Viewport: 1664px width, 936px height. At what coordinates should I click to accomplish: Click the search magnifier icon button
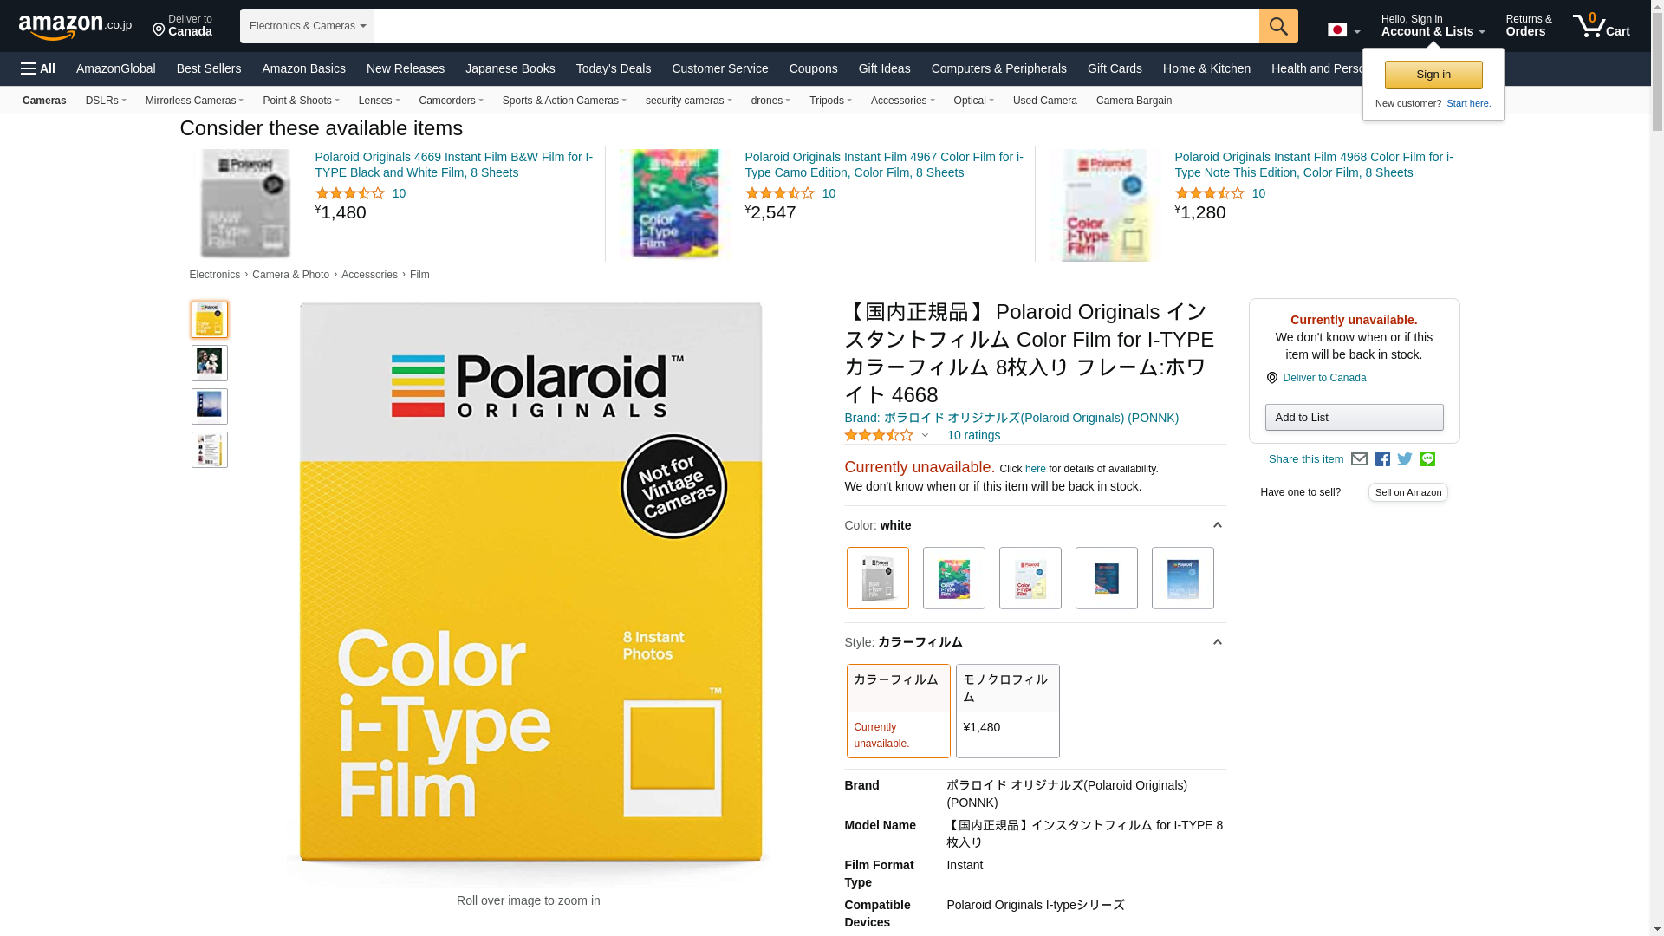[1278, 26]
